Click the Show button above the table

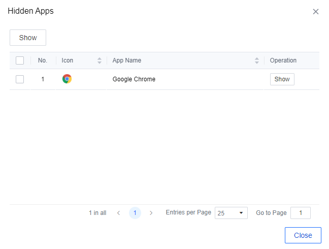[x=28, y=38]
